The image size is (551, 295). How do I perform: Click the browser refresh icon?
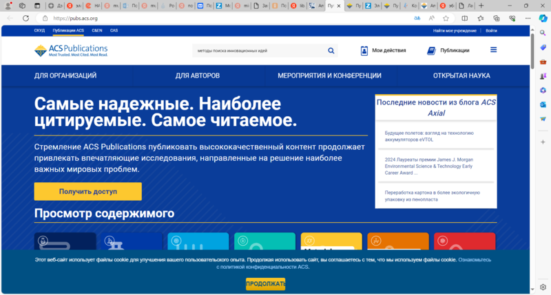[x=26, y=18]
